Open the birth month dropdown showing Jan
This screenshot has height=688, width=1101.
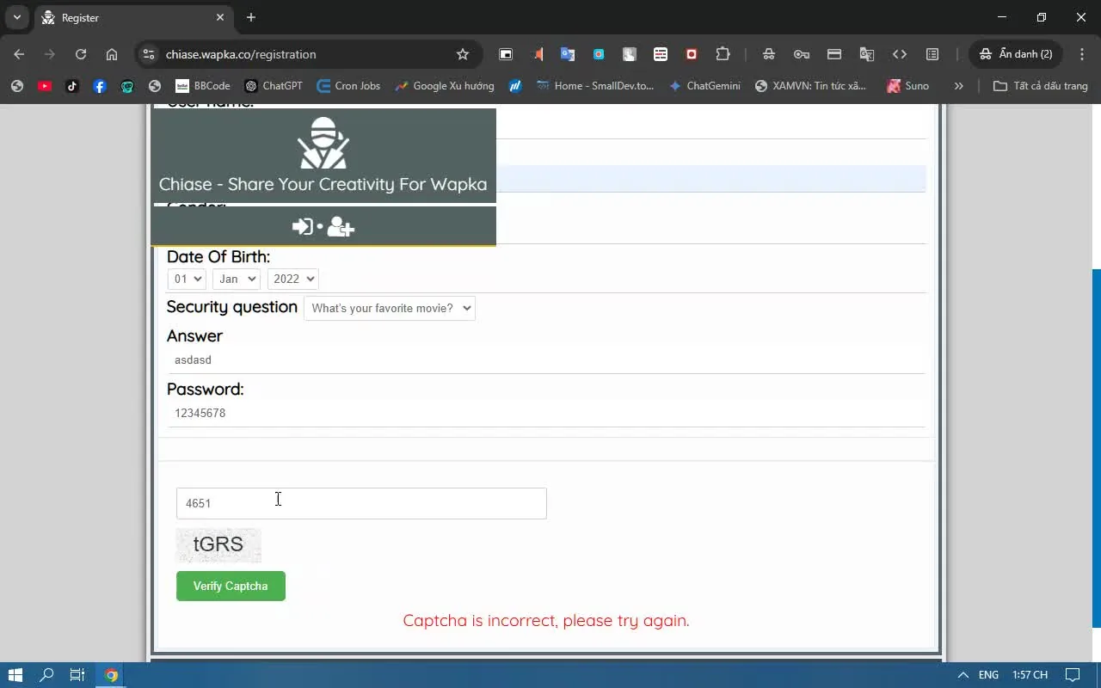click(x=236, y=279)
